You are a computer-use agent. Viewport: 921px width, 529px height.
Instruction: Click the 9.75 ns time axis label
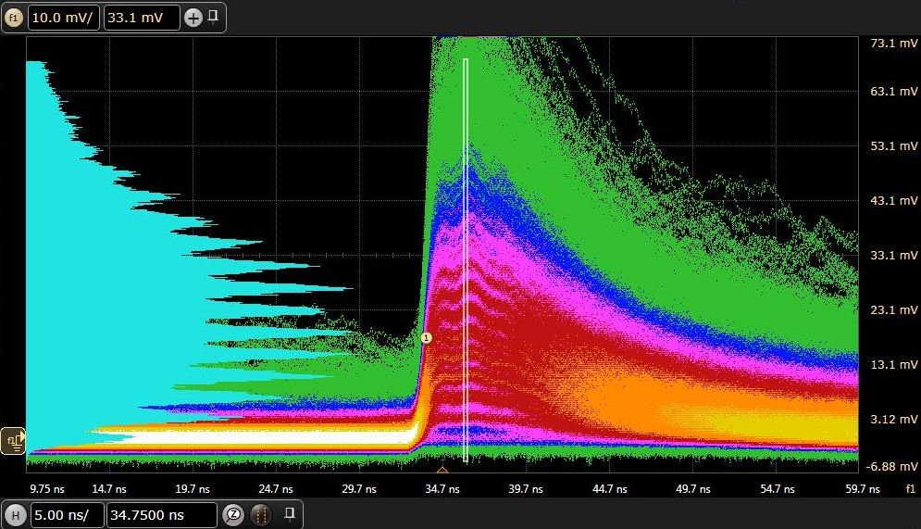(47, 488)
